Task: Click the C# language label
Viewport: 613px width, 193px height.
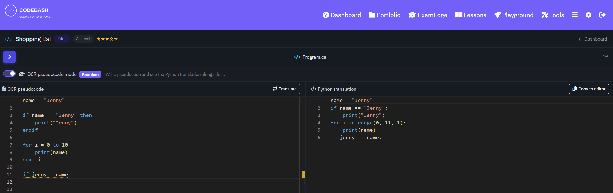Action: [605, 57]
